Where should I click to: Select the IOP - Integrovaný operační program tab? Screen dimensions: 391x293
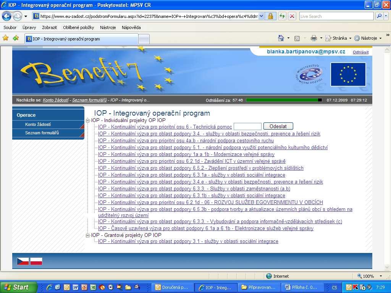click(81, 39)
